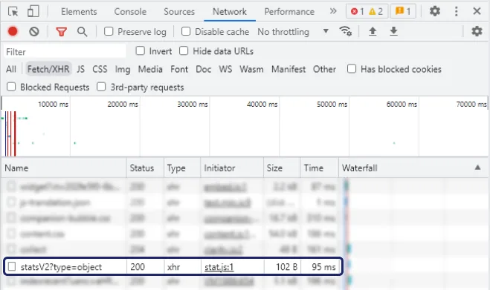Check the Blocked Requests checkbox

coord(11,87)
